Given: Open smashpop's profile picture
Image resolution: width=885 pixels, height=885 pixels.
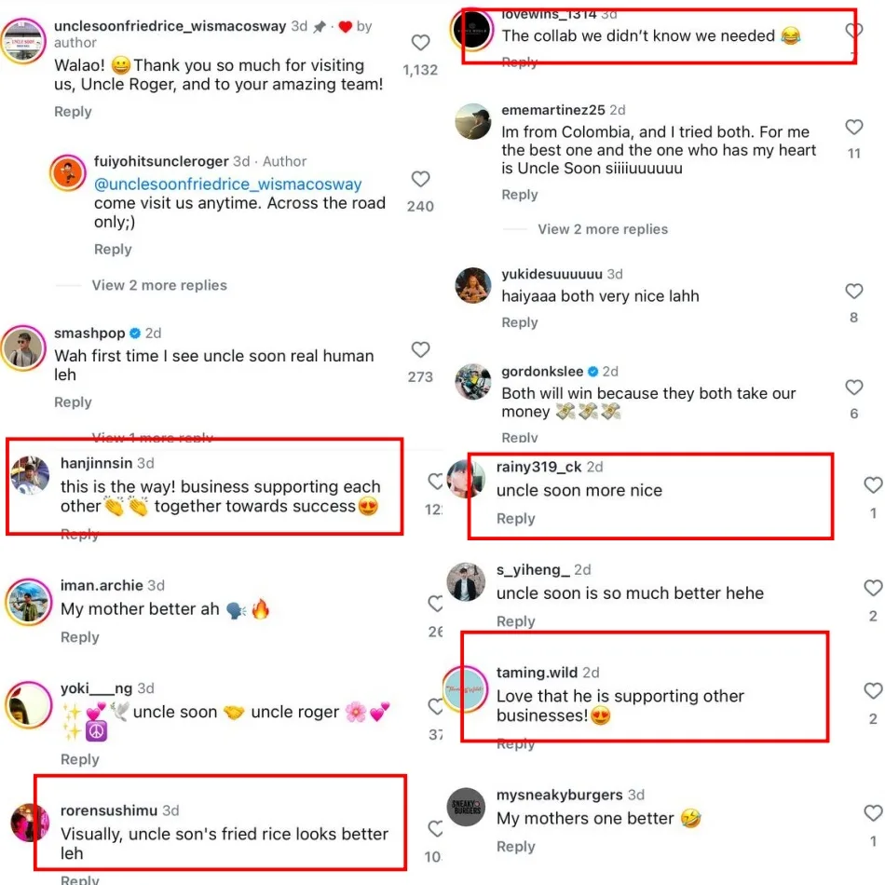Looking at the screenshot, I should click(x=23, y=348).
